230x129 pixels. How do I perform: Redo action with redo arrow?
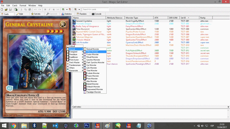tap(40, 9)
